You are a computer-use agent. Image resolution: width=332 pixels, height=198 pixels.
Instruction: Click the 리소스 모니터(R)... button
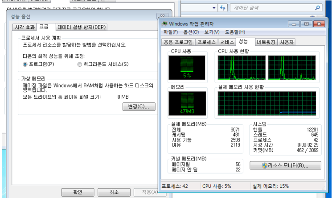pyautogui.click(x=285, y=166)
